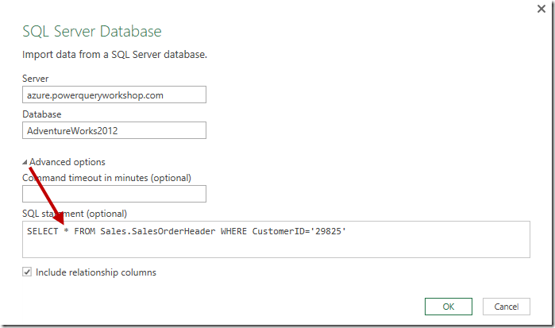
Task: Click the 'Include relationship columns' label text
Action: [x=96, y=272]
